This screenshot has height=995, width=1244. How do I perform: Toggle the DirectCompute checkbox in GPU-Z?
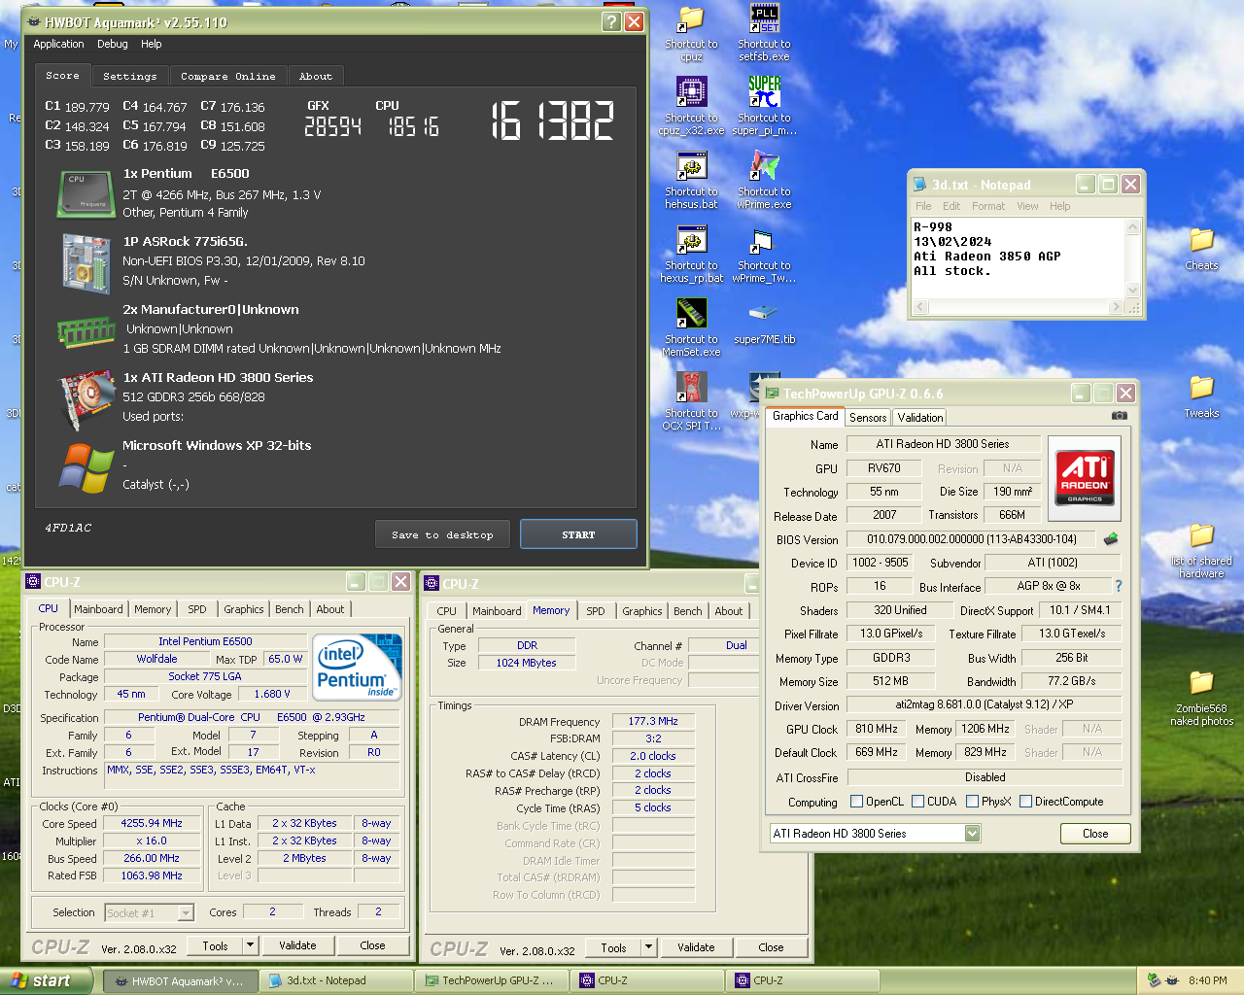(x=1025, y=801)
